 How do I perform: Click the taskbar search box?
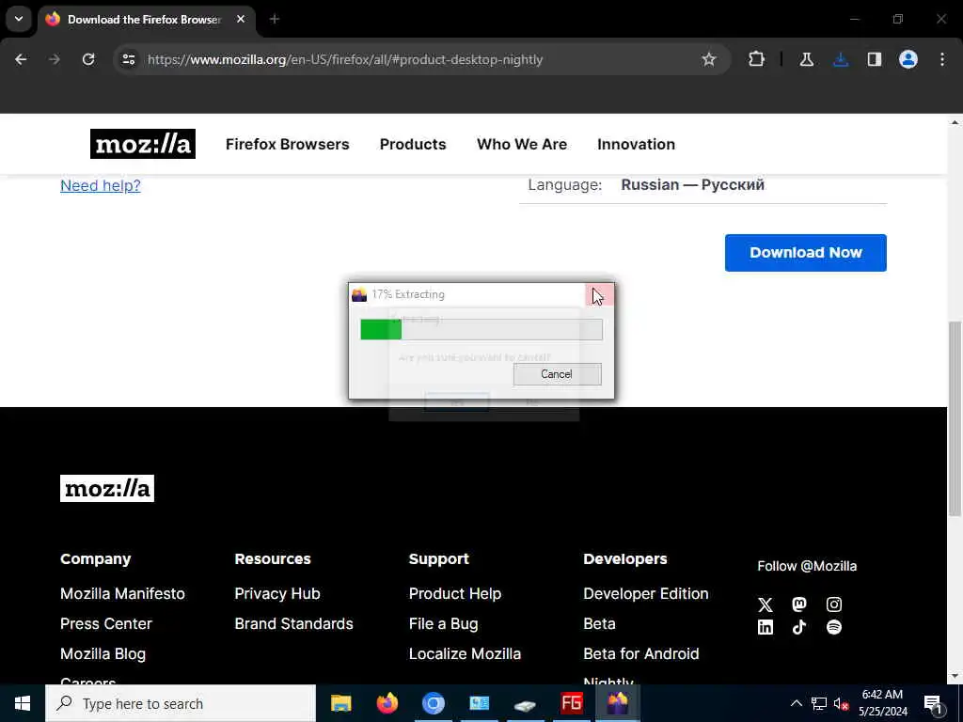coord(181,703)
